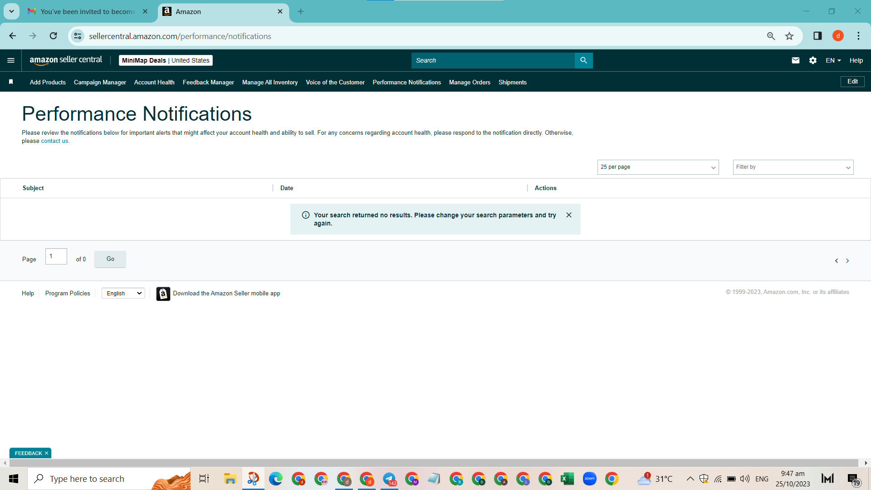Open Windows Start menu

[x=14, y=479]
